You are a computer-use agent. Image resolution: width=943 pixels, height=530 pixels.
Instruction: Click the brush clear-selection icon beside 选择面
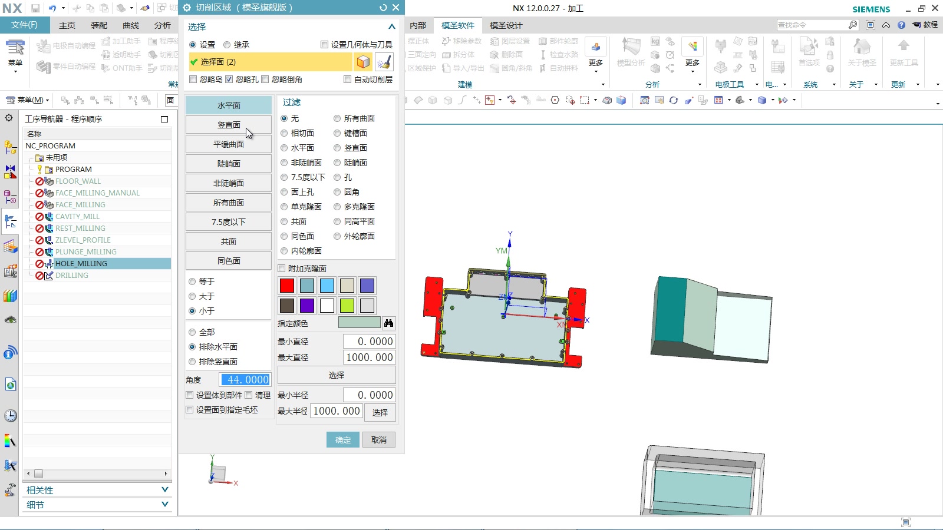(x=384, y=62)
